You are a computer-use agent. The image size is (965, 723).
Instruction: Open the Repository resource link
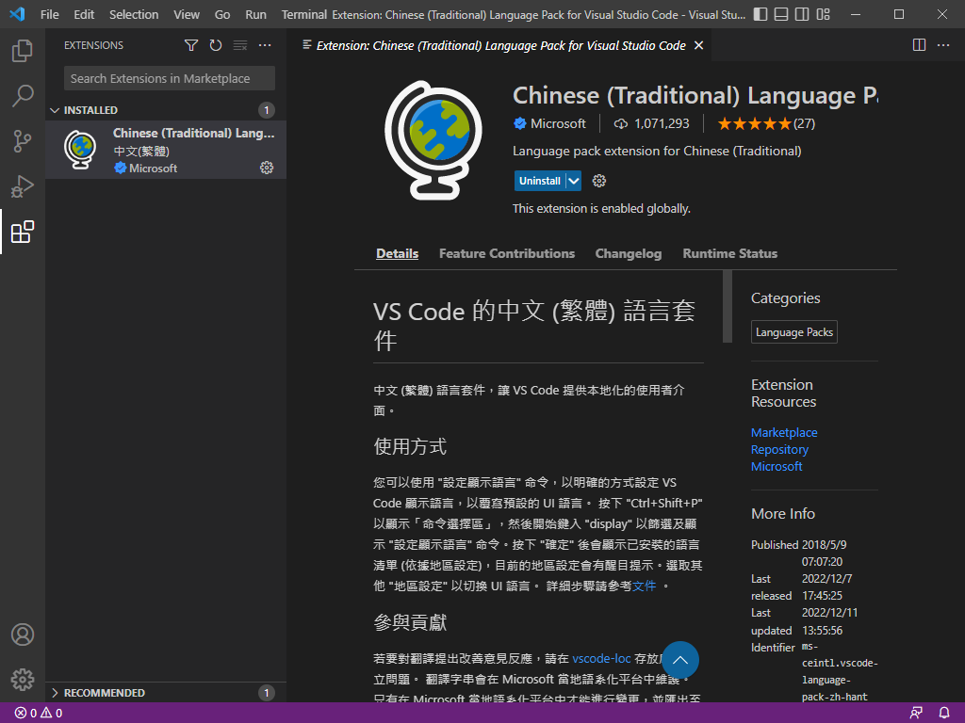(x=779, y=449)
